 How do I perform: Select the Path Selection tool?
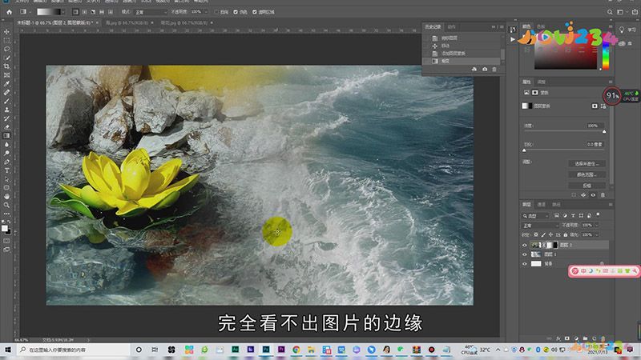[6, 179]
